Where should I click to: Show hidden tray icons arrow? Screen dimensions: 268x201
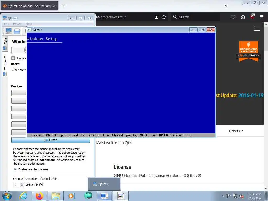222,196
